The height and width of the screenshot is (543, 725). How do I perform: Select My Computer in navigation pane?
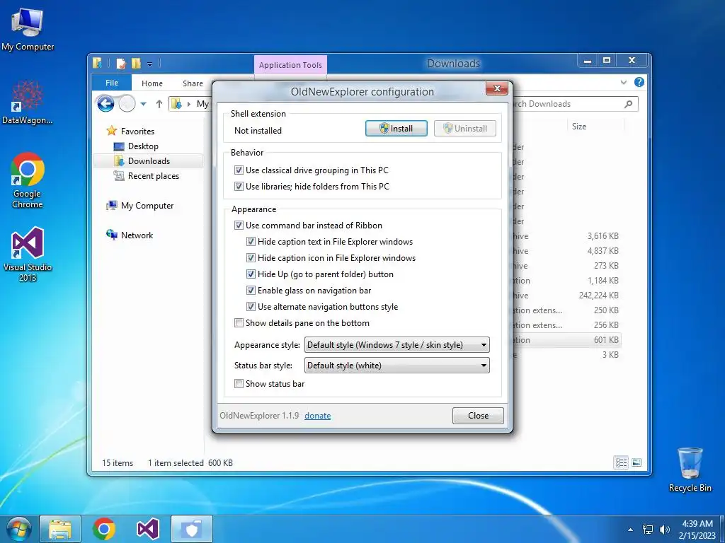[x=147, y=206]
